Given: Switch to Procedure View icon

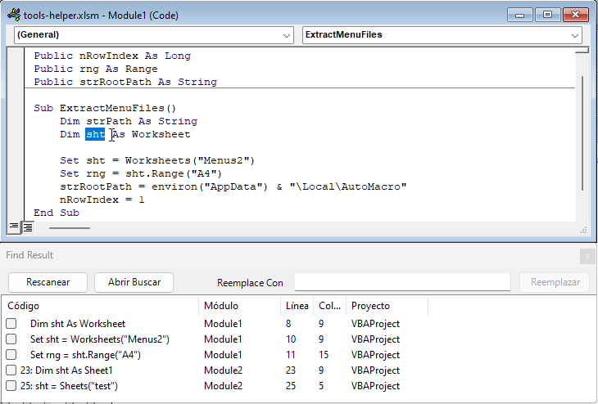Looking at the screenshot, I should point(14,227).
